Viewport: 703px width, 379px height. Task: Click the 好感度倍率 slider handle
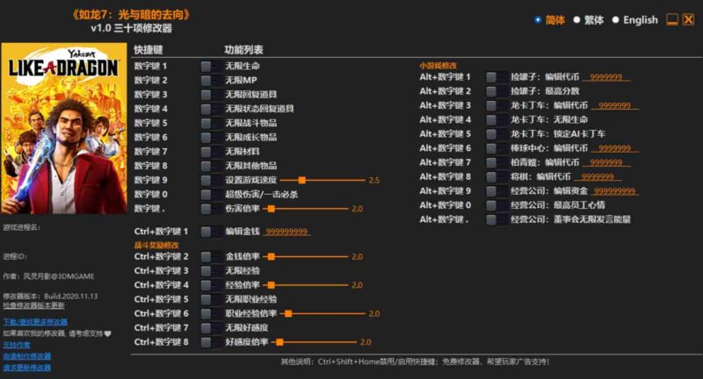tap(279, 342)
